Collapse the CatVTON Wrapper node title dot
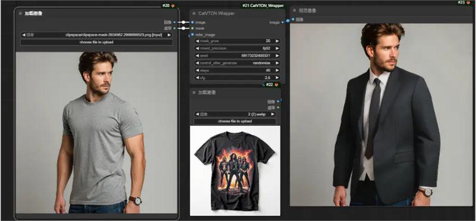Screen dimensions: 476x221 (194, 13)
